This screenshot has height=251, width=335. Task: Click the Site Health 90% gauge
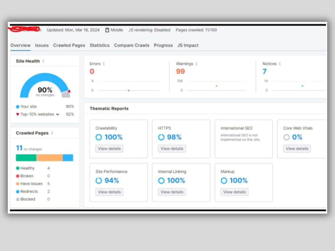(x=45, y=85)
